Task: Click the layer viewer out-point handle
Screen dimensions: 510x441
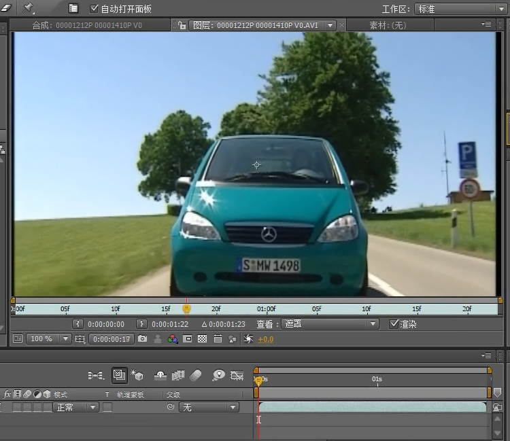Action: [500, 300]
